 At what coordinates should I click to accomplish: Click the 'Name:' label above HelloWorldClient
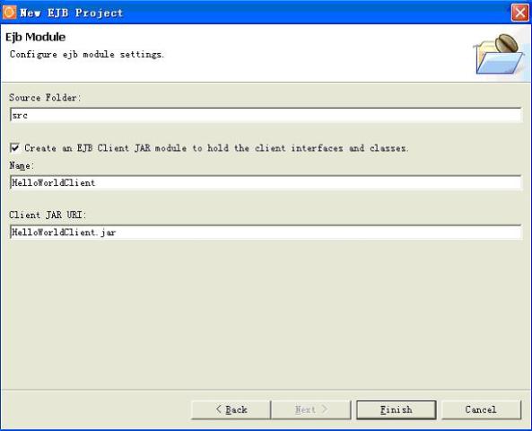[x=22, y=166]
